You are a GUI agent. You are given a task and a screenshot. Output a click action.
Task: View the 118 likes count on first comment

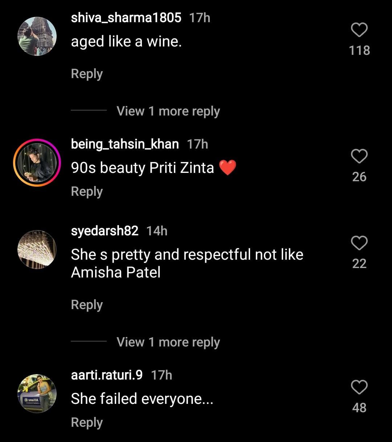point(359,50)
